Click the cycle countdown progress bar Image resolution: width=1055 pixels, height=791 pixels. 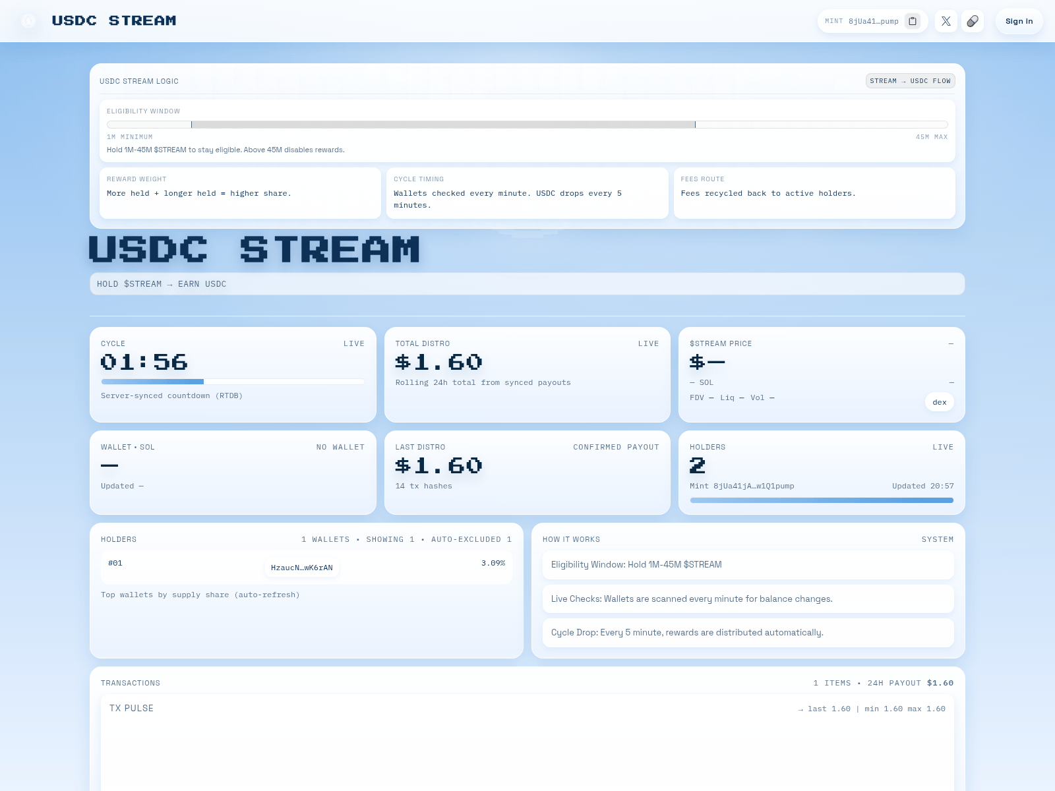[233, 382]
